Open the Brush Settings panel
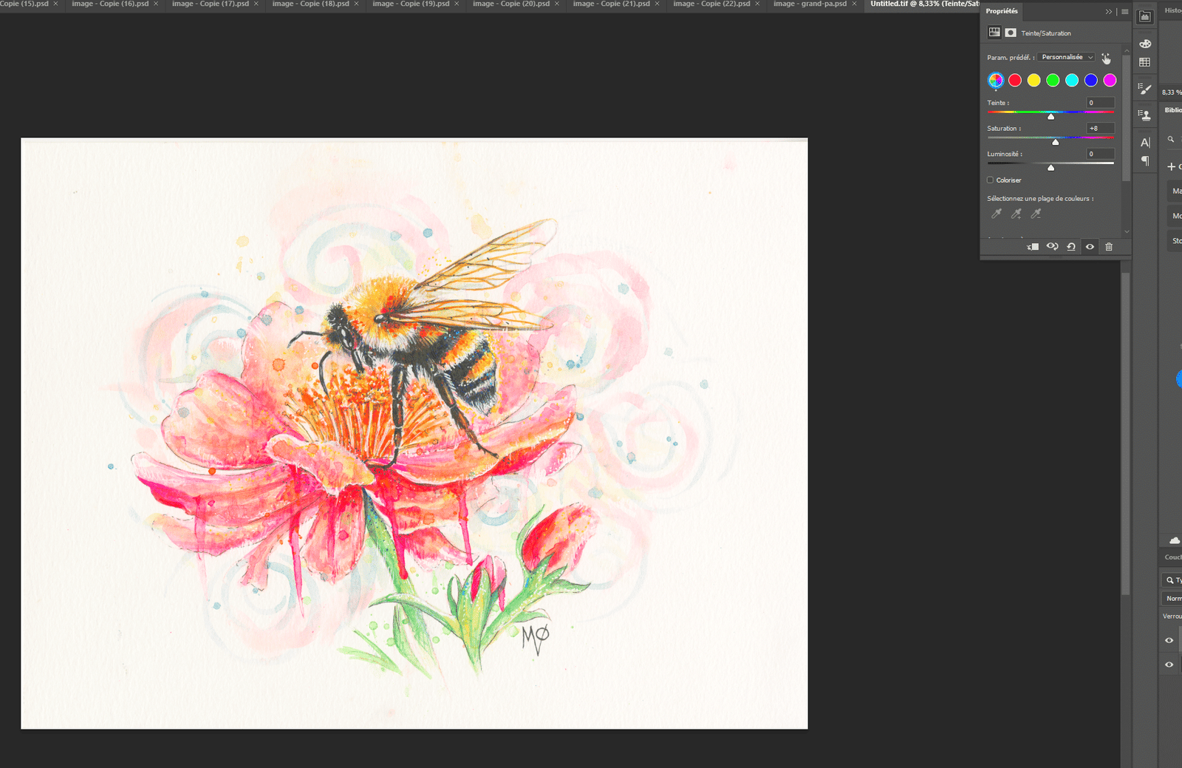 tap(1145, 88)
